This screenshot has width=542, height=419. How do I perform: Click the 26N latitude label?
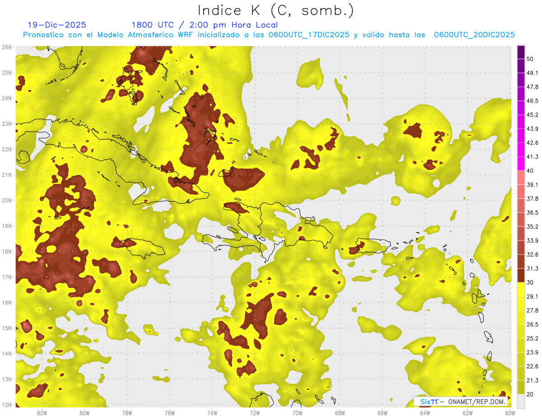(7, 47)
